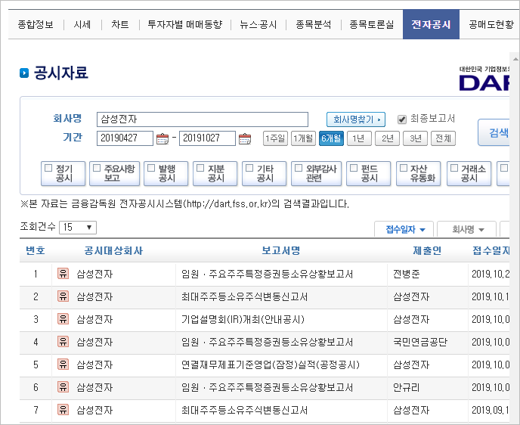Sort results by 회사명
The image size is (520, 425).
466,229
